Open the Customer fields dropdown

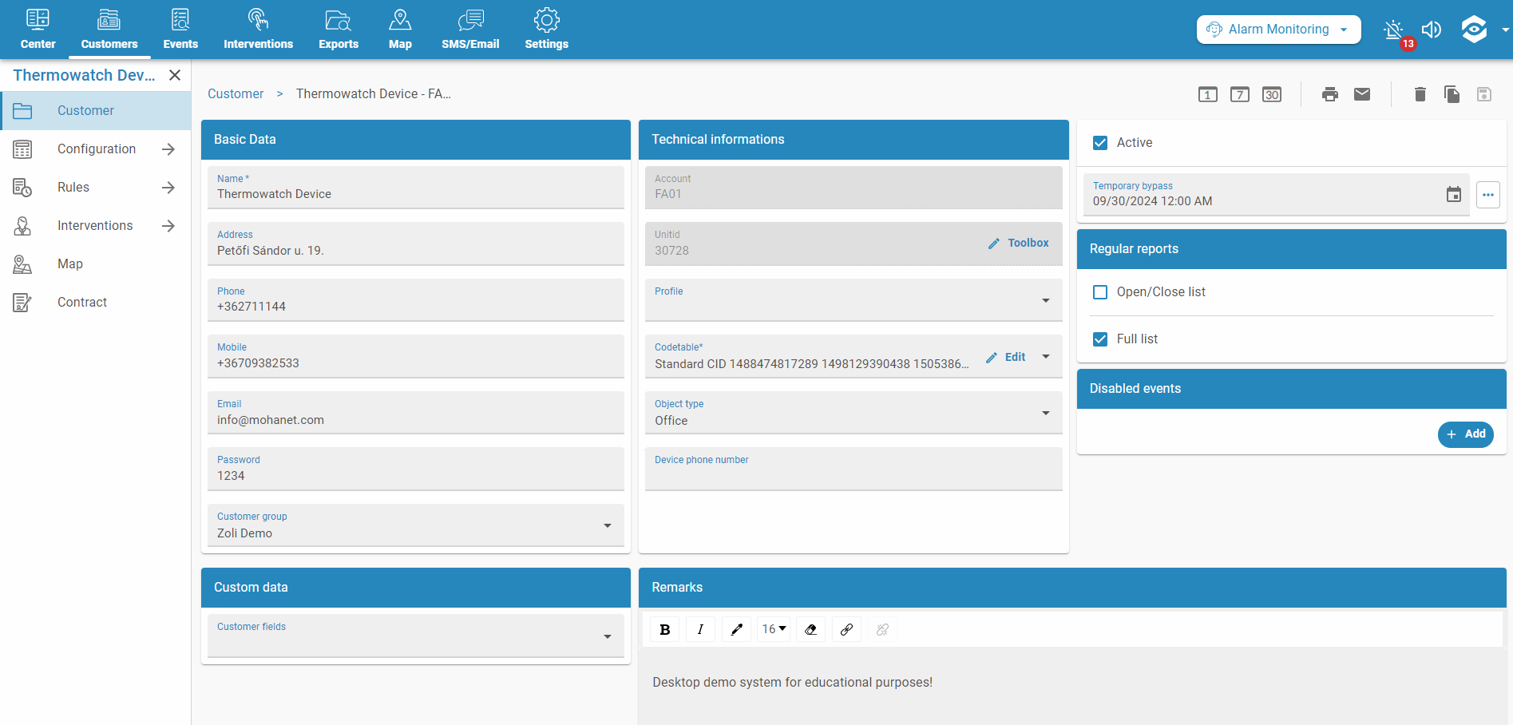tap(416, 636)
